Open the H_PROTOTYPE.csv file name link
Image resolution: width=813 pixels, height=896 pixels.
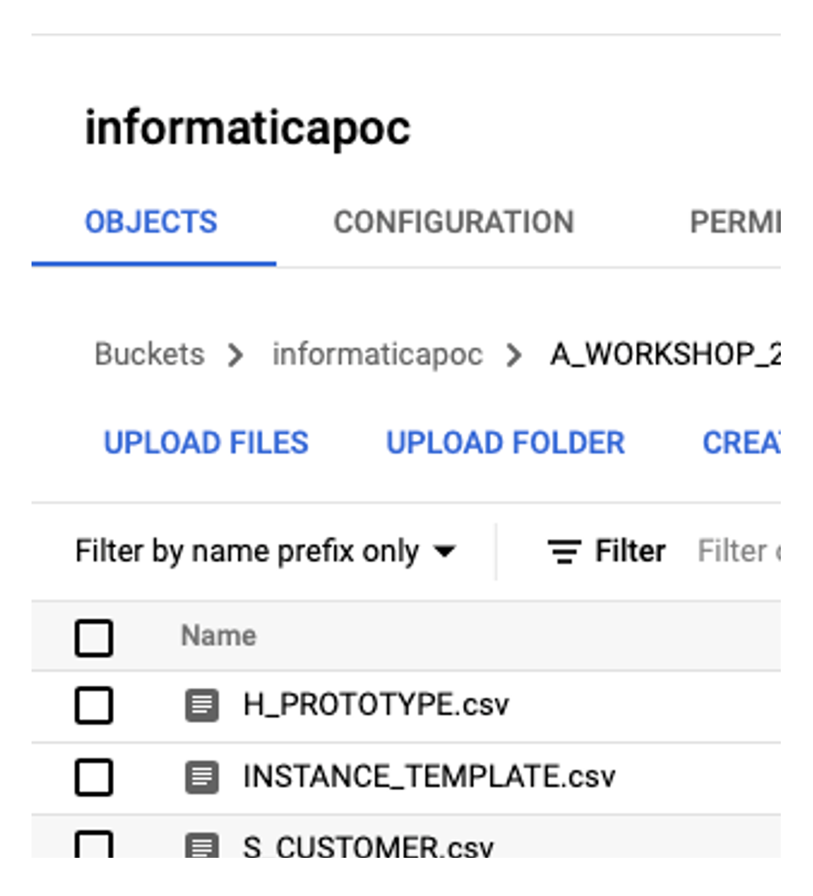[x=376, y=706]
